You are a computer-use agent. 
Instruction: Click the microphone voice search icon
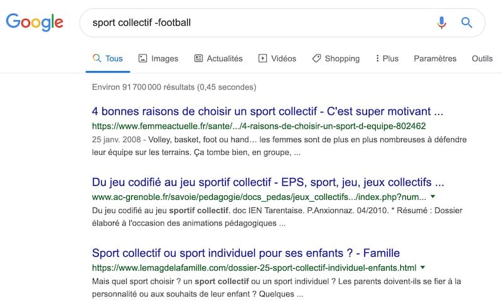[x=442, y=23]
